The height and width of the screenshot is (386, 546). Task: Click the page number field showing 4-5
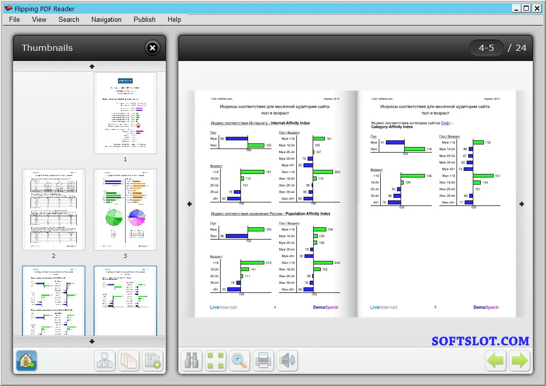point(487,48)
